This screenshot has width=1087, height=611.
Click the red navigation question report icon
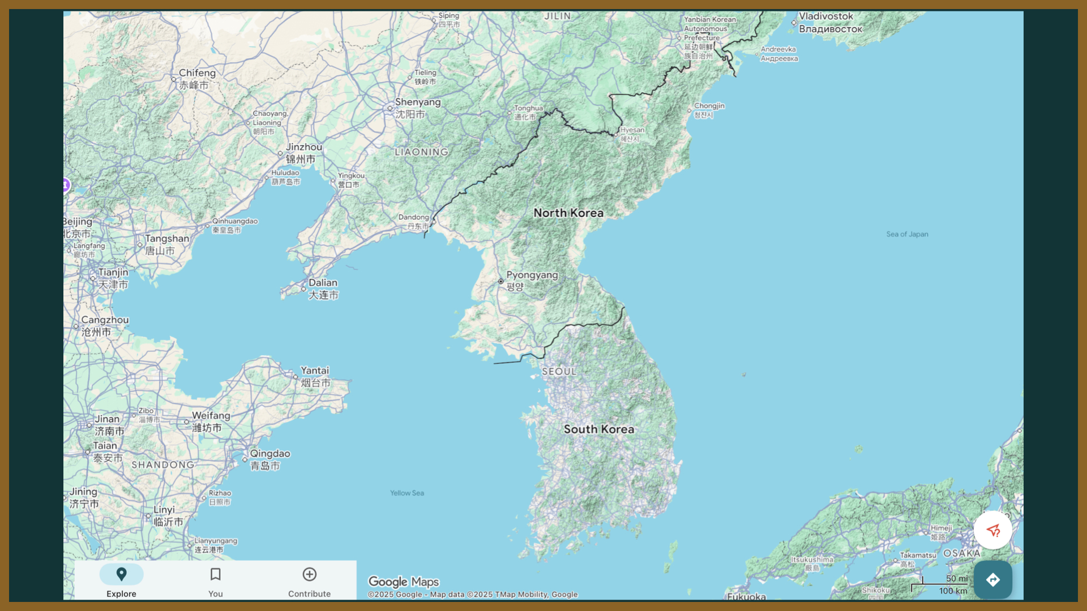[x=992, y=531]
